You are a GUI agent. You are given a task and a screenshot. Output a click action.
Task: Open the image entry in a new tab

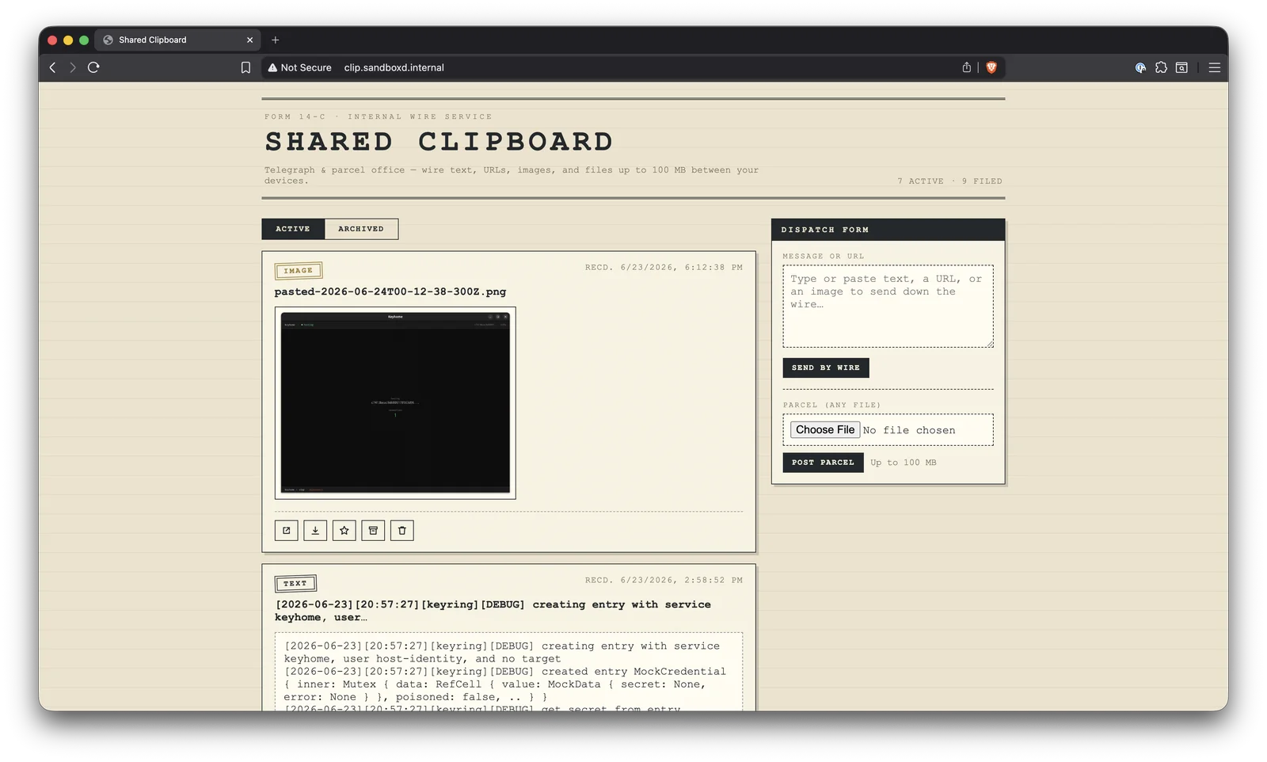click(287, 531)
